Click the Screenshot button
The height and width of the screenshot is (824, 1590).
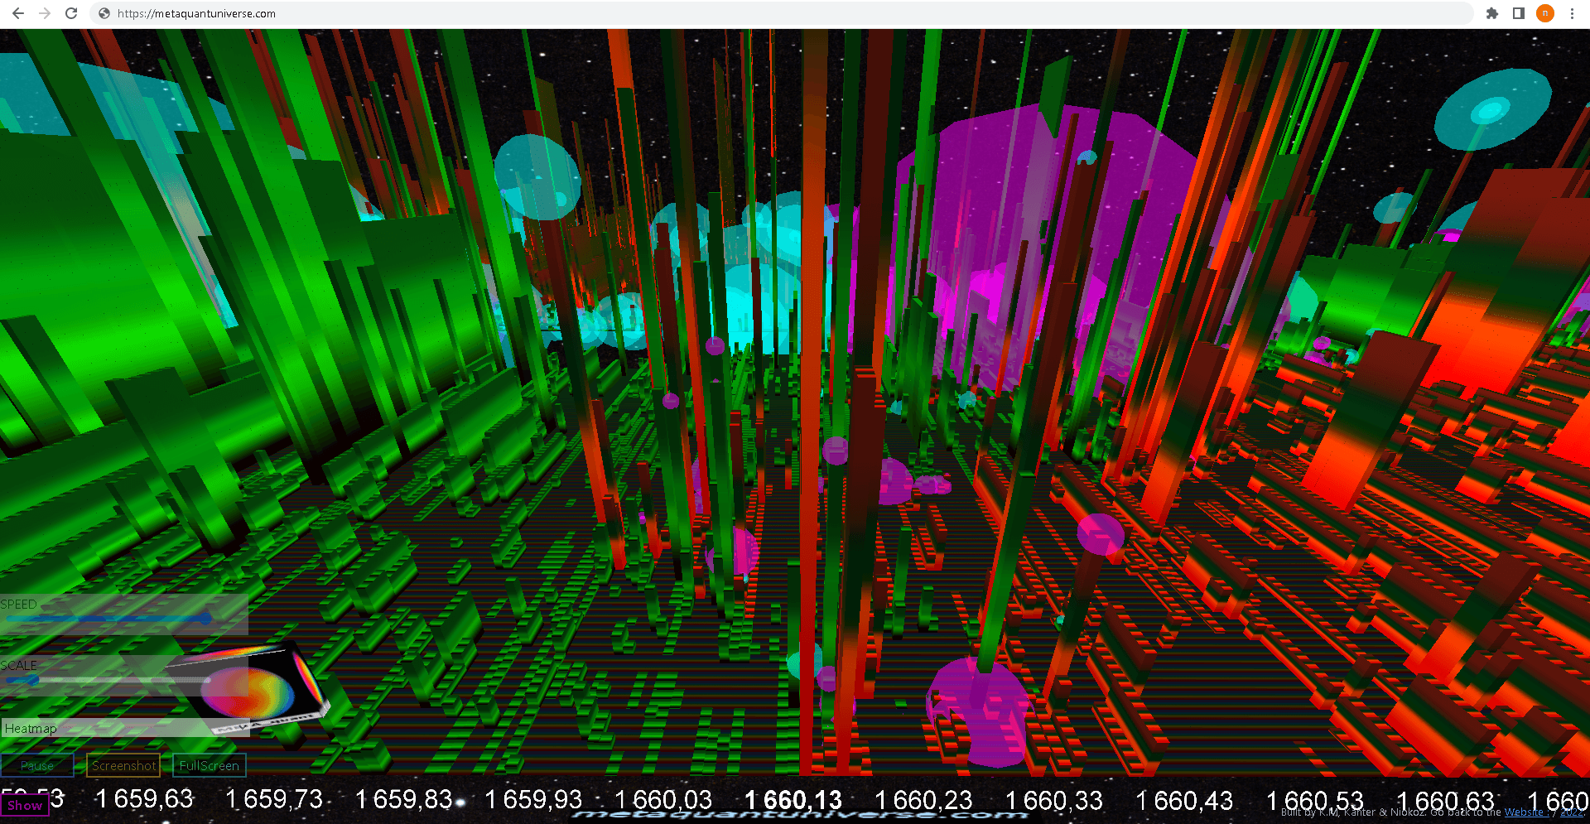[x=123, y=765]
